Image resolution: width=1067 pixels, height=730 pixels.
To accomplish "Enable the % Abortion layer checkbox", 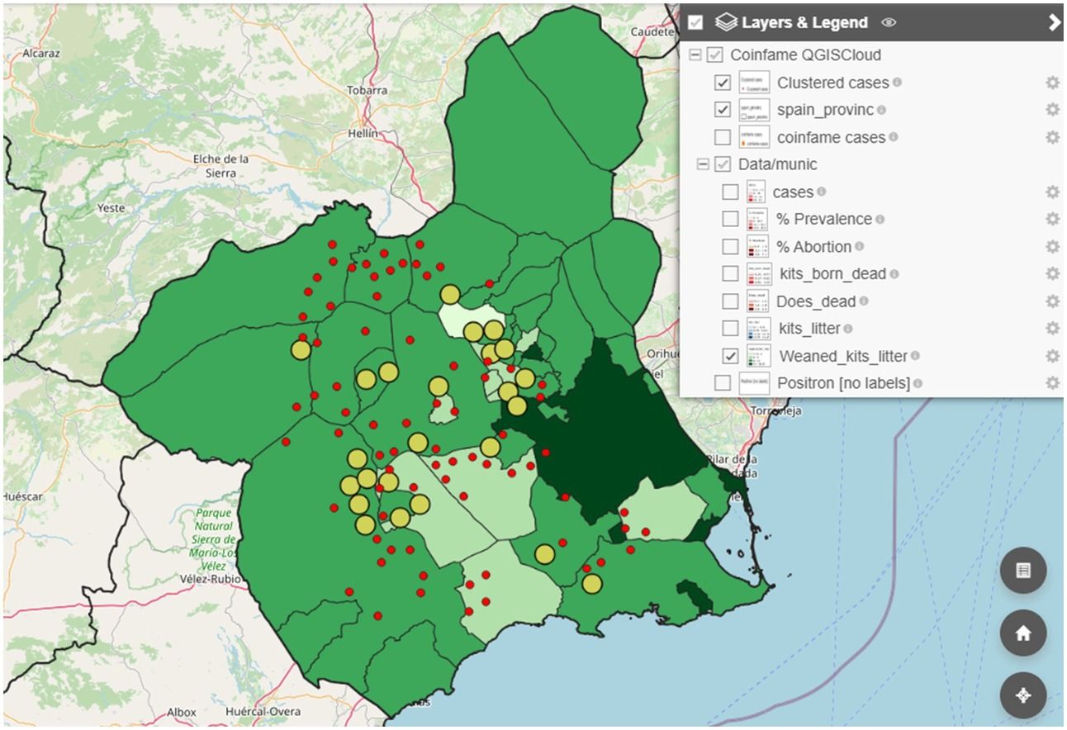I will (730, 247).
